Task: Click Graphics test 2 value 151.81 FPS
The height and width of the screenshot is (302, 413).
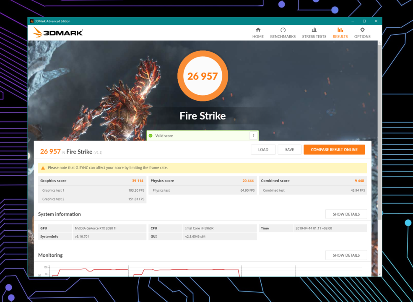Action: coord(136,199)
